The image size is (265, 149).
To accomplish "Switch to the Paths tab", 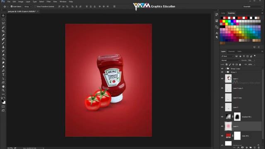I will (x=239, y=51).
